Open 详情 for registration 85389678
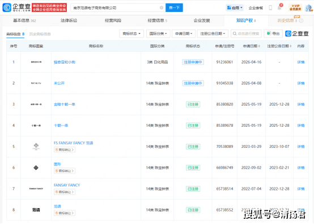Image resolution: width=314 pixels, height=224 pixels. (301, 126)
